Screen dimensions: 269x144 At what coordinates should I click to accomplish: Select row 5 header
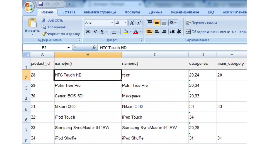coord(26,106)
